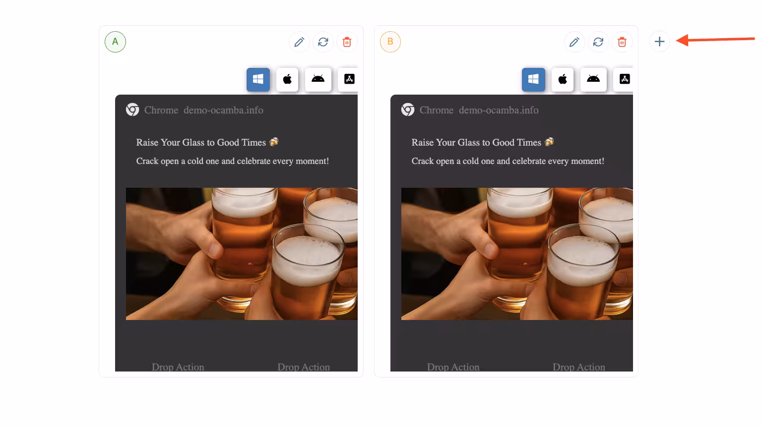Add a new variant with plus button
Screen dimensions: 762x426
[659, 42]
